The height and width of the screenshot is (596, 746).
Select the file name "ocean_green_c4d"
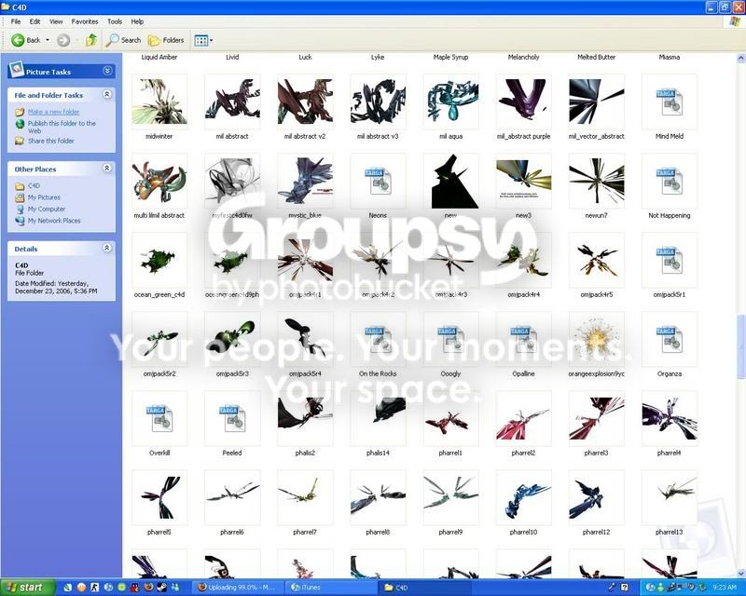pos(159,294)
